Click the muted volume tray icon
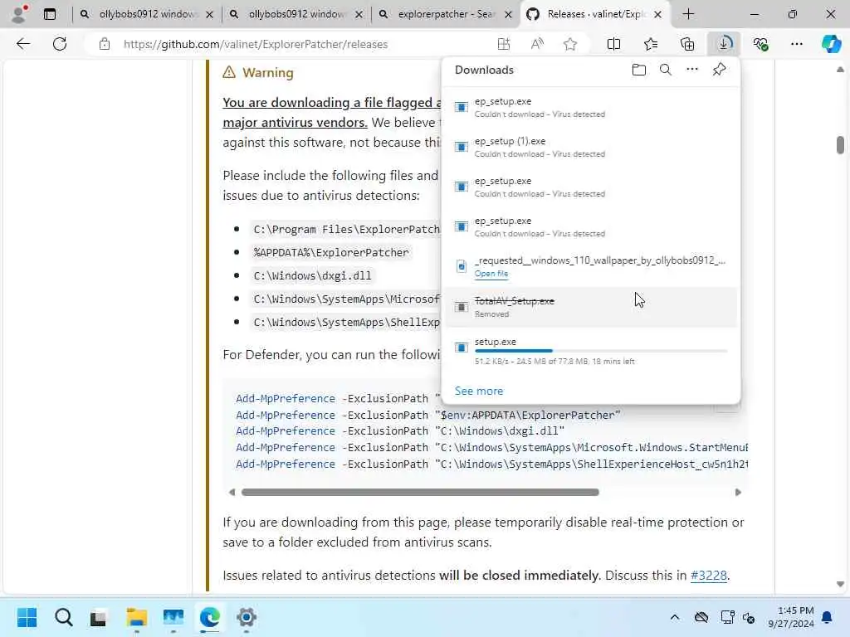The image size is (850, 637). 749,617
